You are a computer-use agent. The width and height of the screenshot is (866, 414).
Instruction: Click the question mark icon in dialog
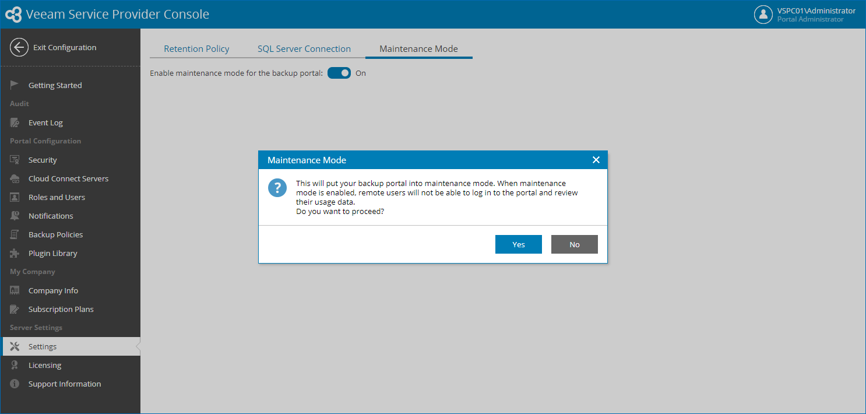[x=277, y=188]
